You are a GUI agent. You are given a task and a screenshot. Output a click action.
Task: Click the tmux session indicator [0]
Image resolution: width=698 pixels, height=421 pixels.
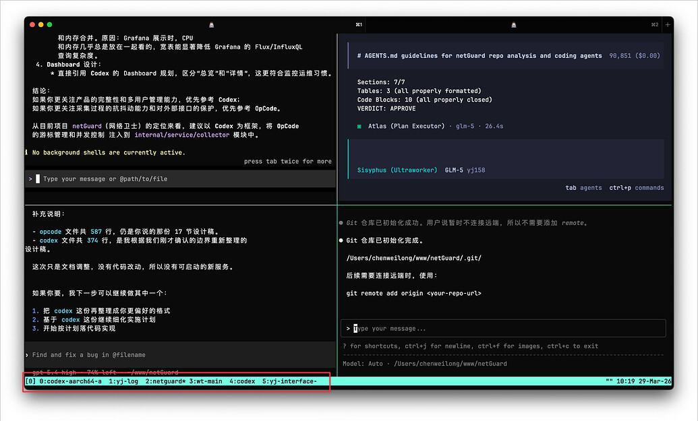pyautogui.click(x=30, y=381)
